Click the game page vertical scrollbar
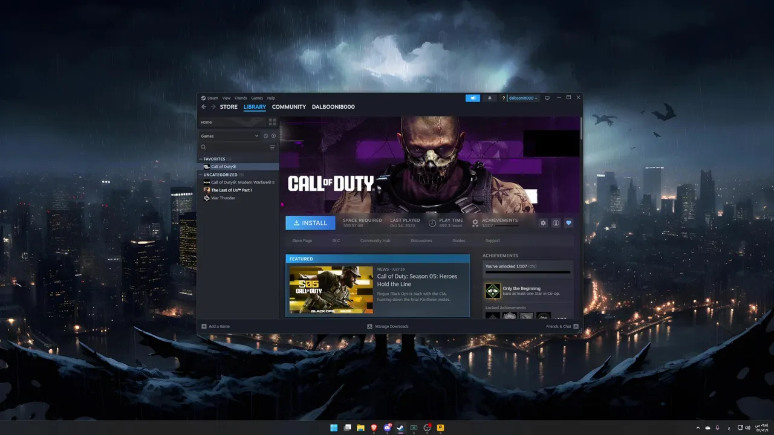Screen dimensions: 774x435 pos(581,127)
